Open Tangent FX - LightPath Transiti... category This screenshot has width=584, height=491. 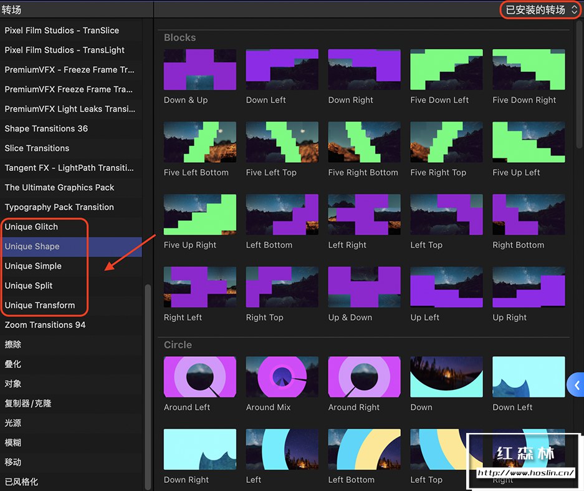[71, 168]
